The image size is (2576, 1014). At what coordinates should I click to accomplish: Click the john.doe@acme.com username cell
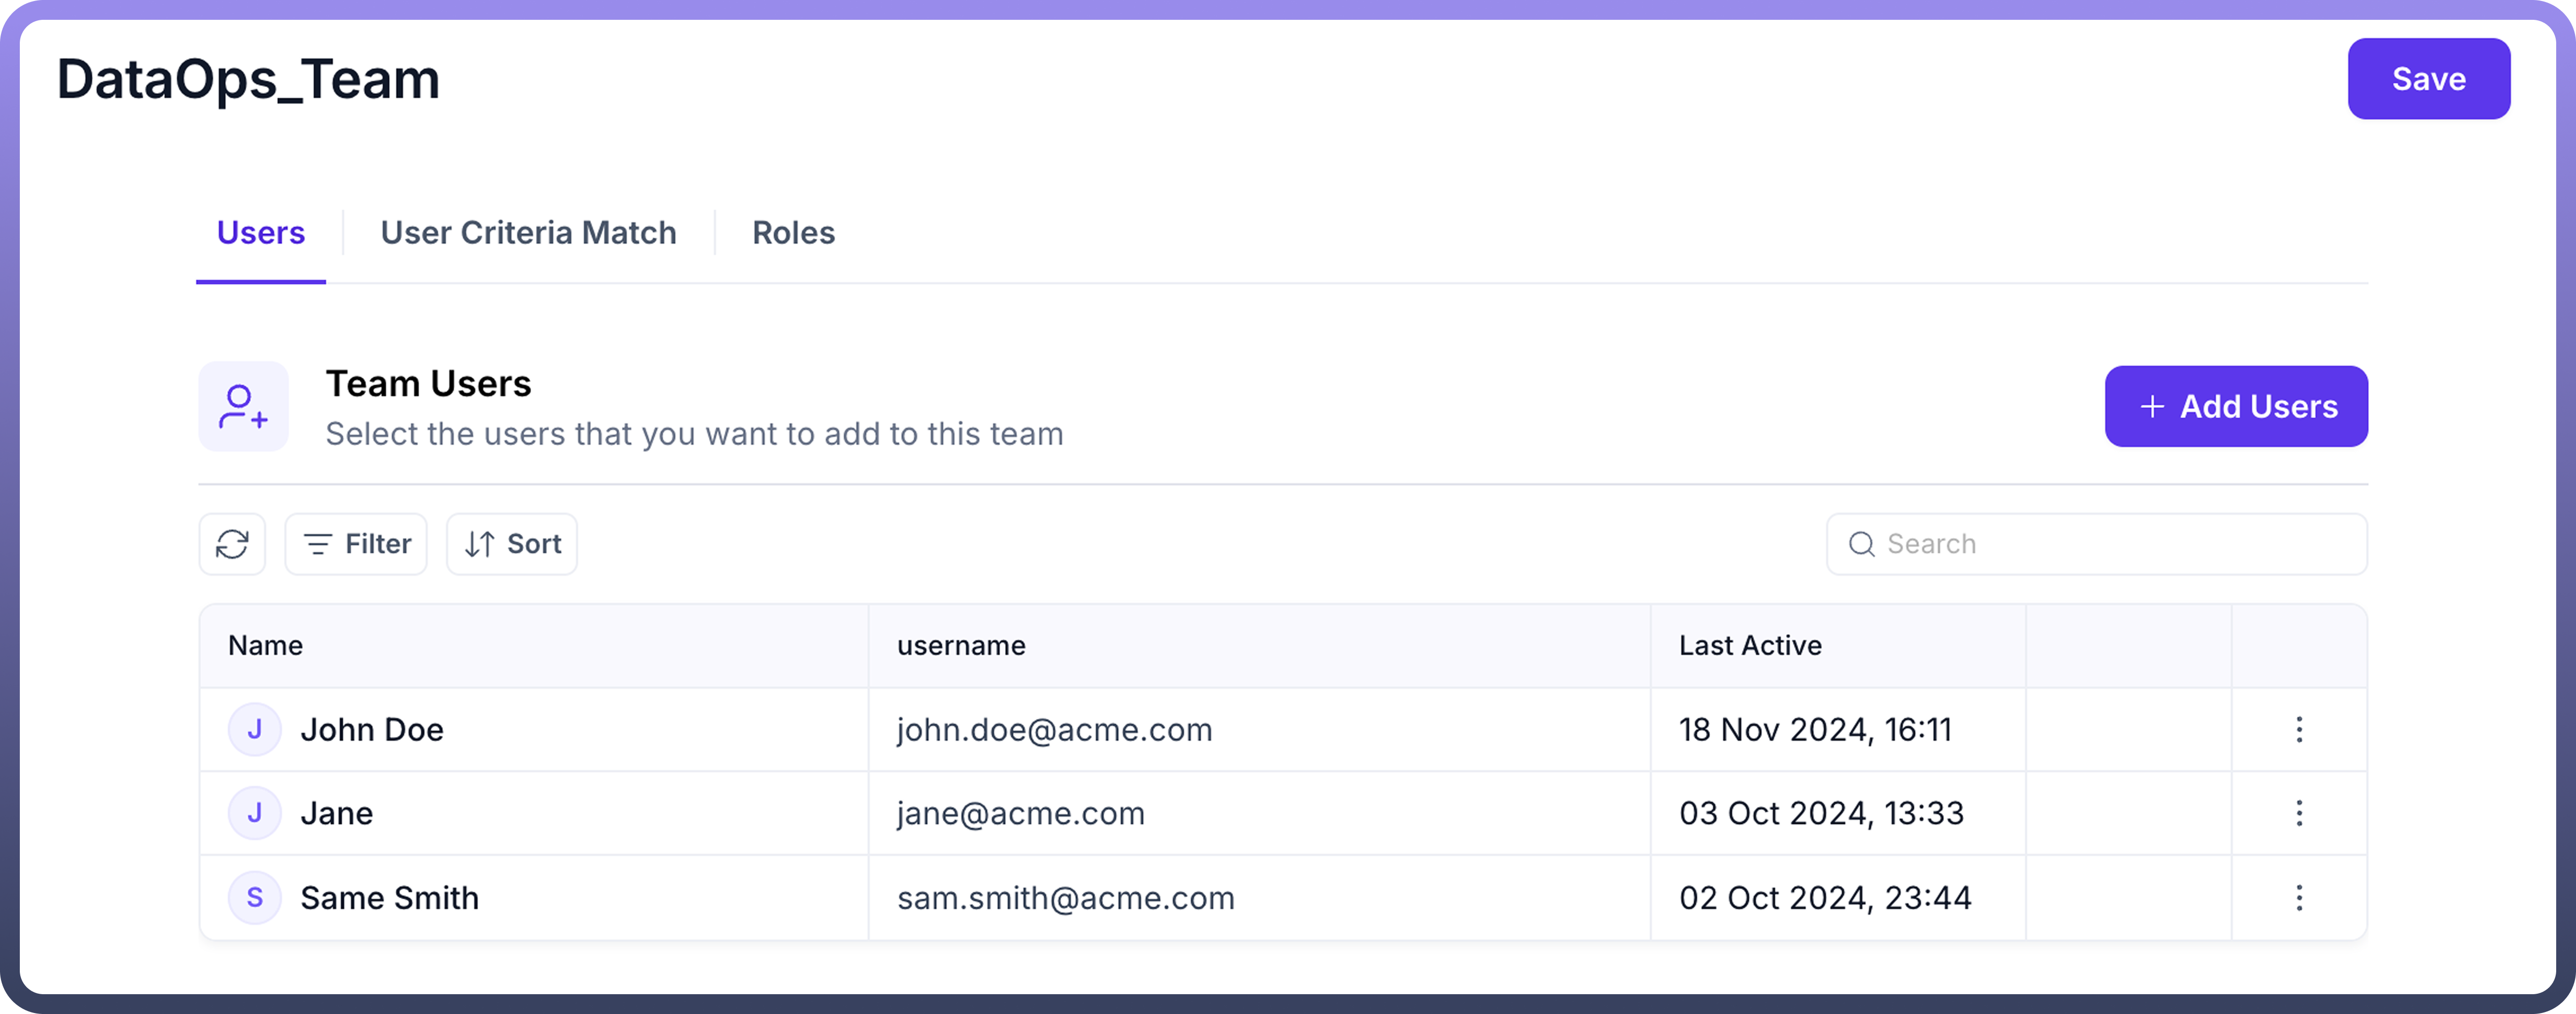pyautogui.click(x=1054, y=730)
